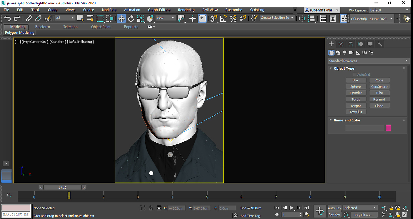Activate the Select Object tool

(x=81, y=18)
